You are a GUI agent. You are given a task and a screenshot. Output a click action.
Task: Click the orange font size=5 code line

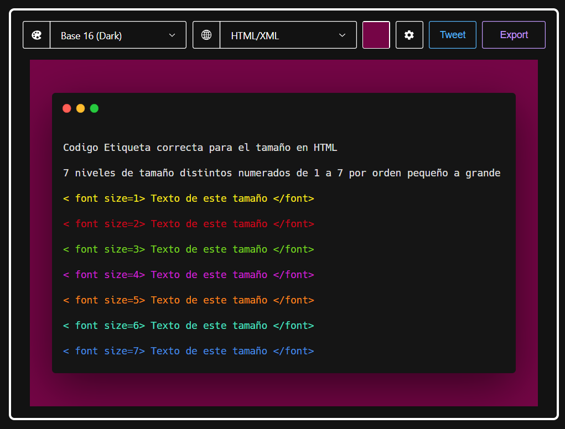(x=188, y=300)
